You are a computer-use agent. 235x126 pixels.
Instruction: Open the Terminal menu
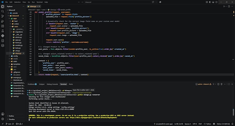(39, 2)
